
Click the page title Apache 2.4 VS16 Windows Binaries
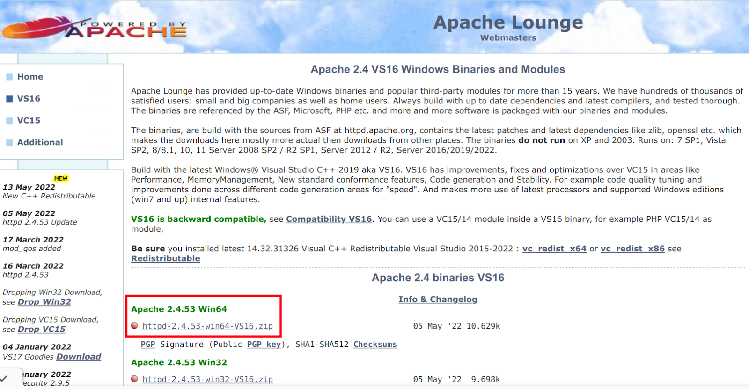(438, 69)
